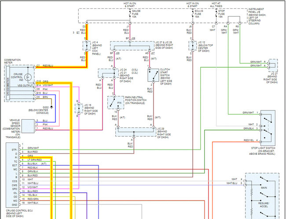Viewport: 286px width, 219px height.
Task: Select the Clutch Start Switch symbol
Action: [x=154, y=76]
